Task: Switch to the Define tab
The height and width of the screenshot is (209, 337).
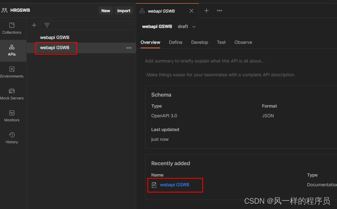Action: pos(176,42)
